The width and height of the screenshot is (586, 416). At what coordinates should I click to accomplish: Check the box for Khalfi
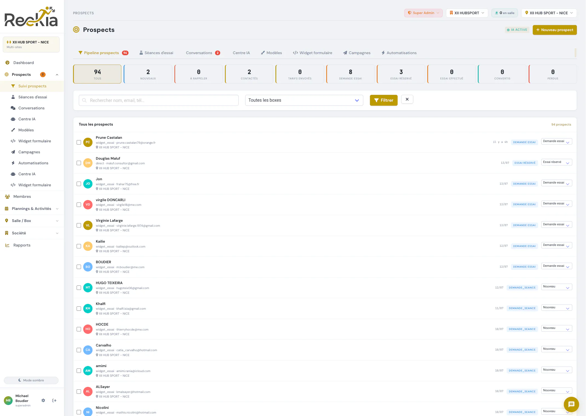pyautogui.click(x=79, y=309)
